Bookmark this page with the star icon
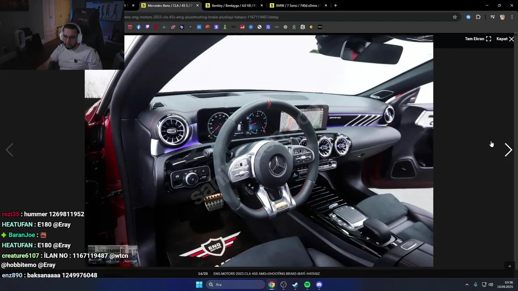 [455, 17]
